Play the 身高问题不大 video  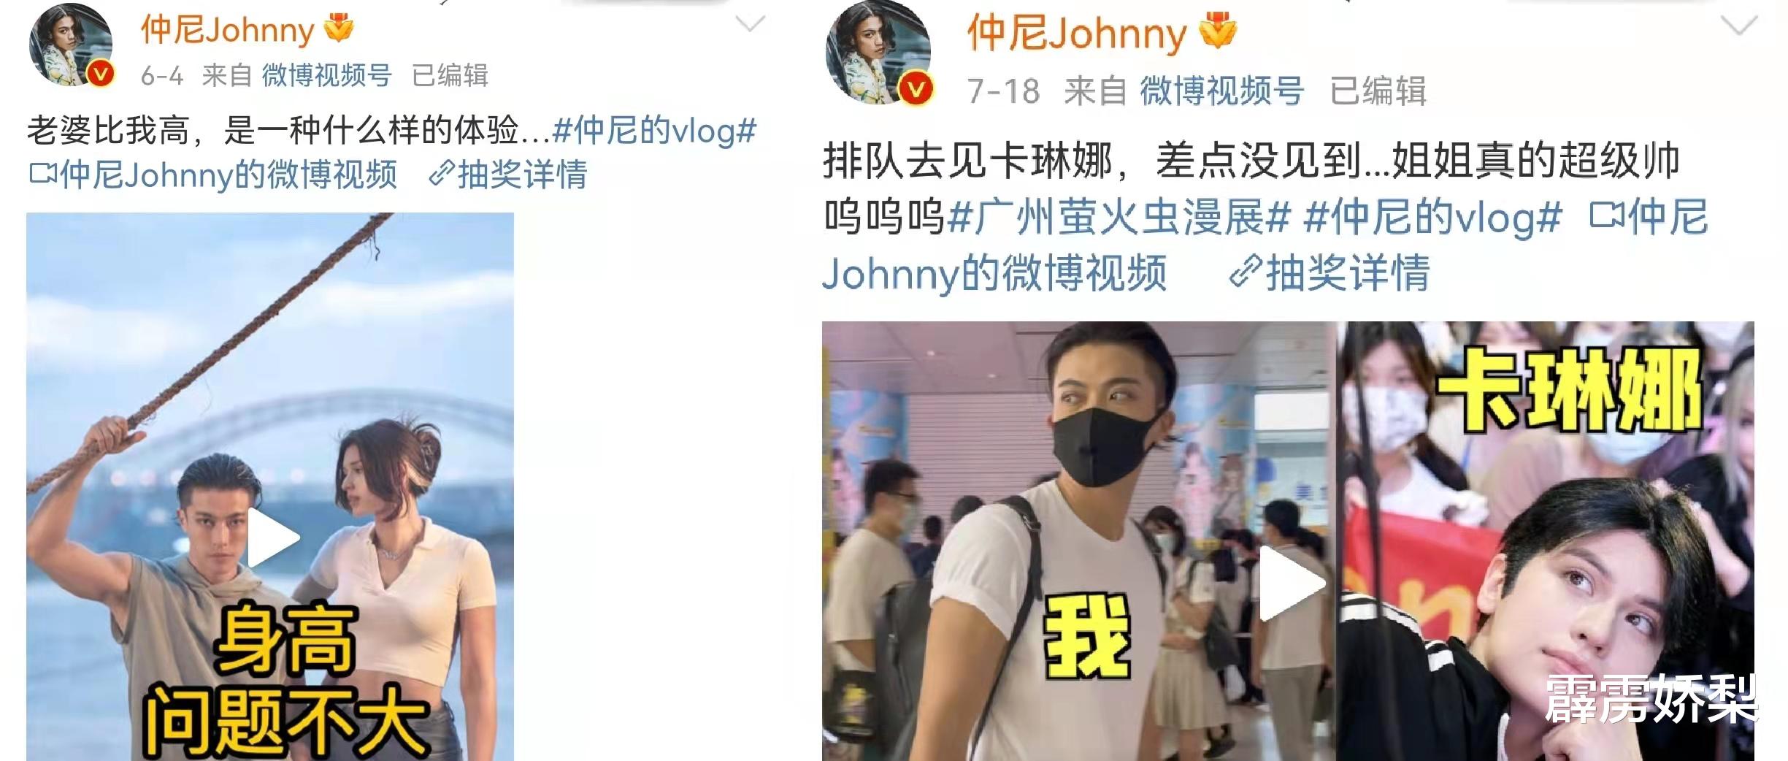pyautogui.click(x=273, y=538)
